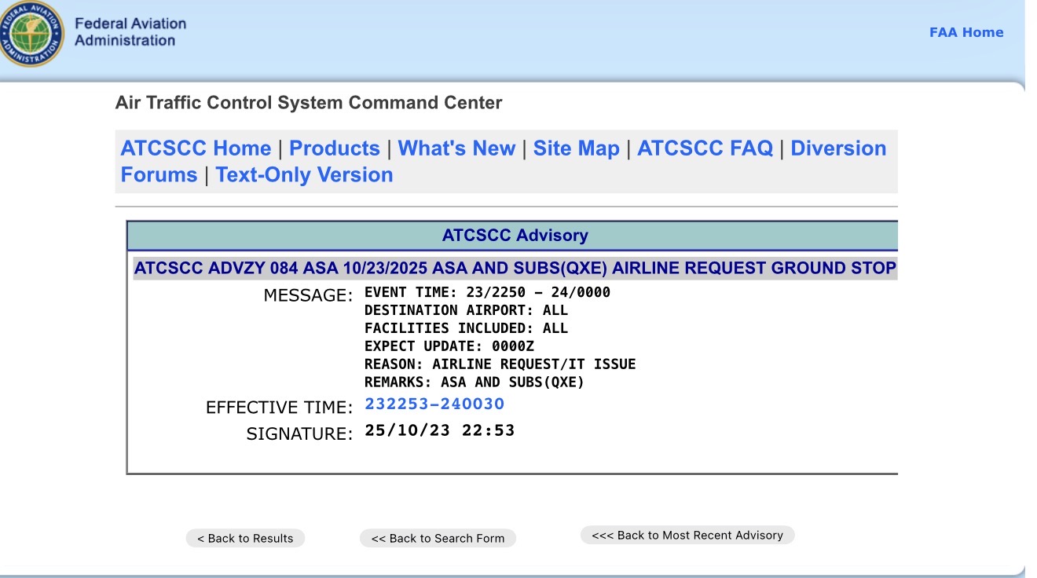The width and height of the screenshot is (1037, 578).
Task: Go to ATCSCC Home
Action: (x=196, y=148)
